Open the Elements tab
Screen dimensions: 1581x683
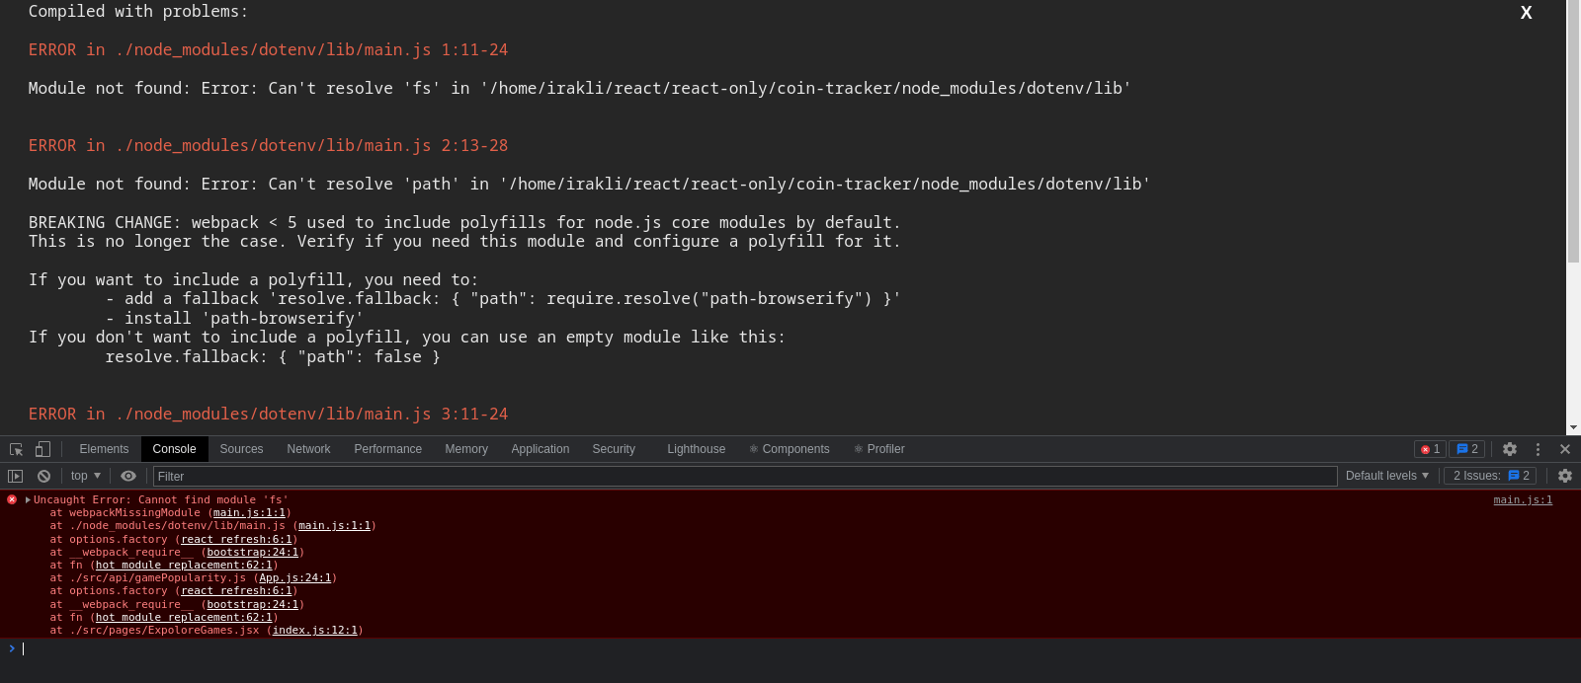click(x=104, y=449)
